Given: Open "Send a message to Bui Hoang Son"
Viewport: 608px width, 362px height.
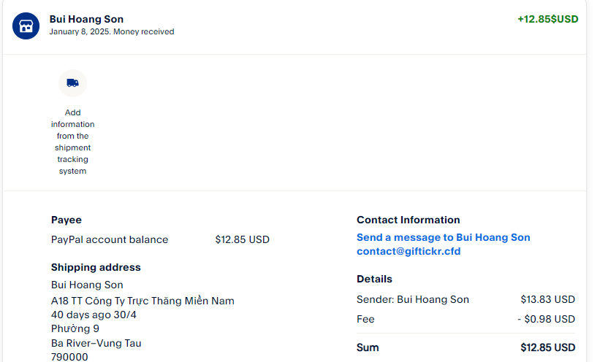Looking at the screenshot, I should tap(443, 237).
